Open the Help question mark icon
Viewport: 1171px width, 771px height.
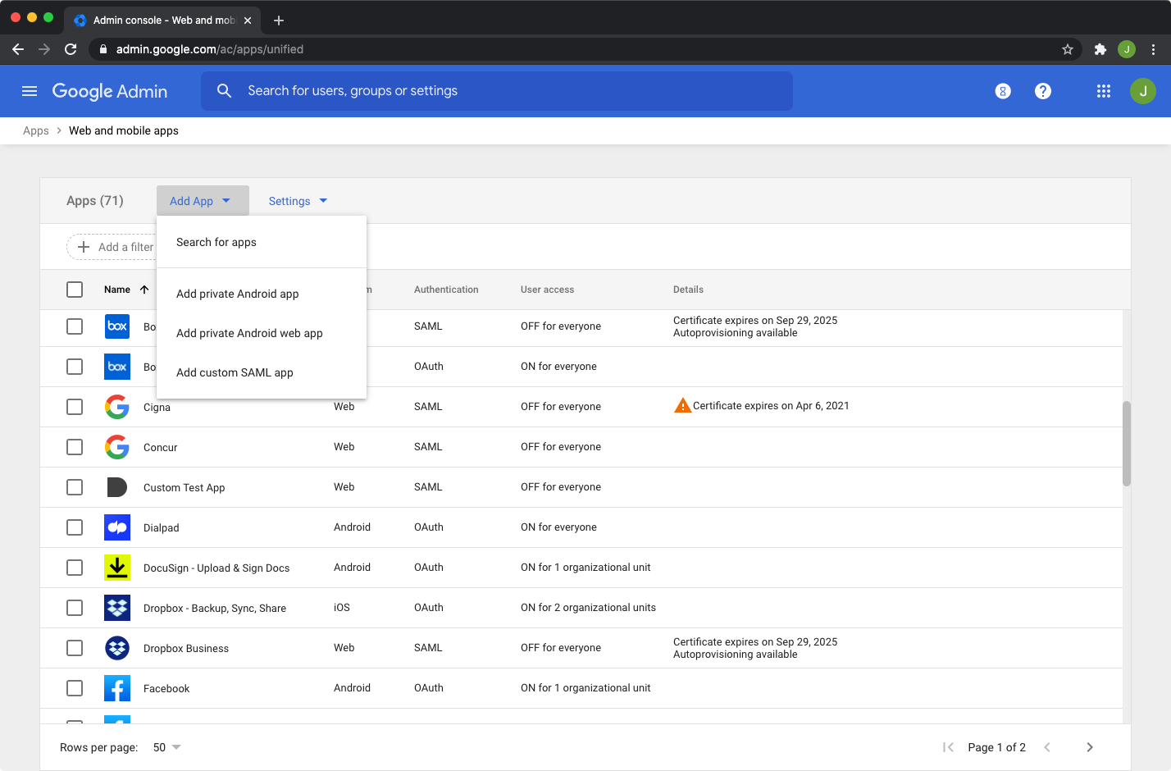coord(1043,91)
